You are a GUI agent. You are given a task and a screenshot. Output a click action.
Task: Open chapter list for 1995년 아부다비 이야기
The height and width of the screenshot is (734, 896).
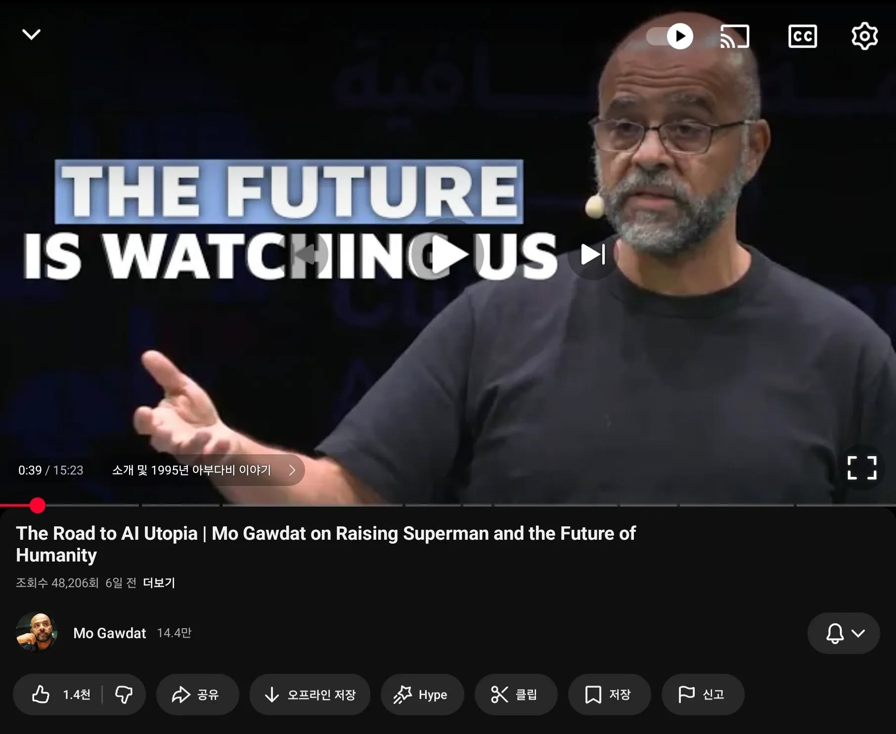[x=203, y=470]
